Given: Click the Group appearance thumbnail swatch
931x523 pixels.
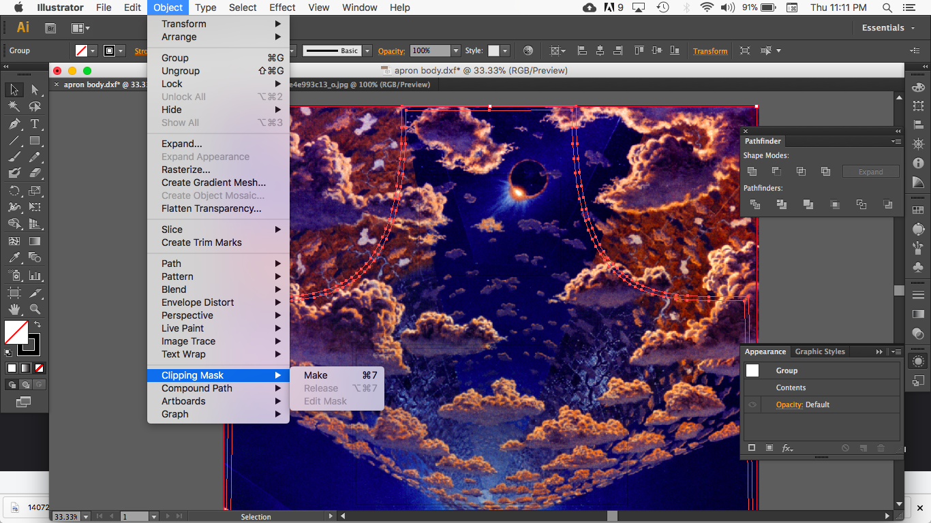Looking at the screenshot, I should [x=752, y=370].
